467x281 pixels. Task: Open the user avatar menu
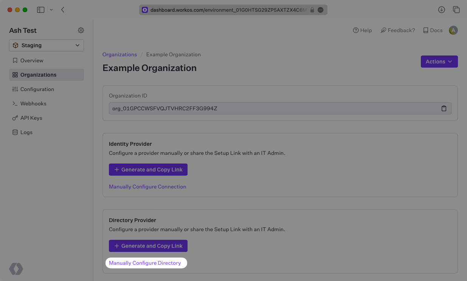(x=453, y=30)
